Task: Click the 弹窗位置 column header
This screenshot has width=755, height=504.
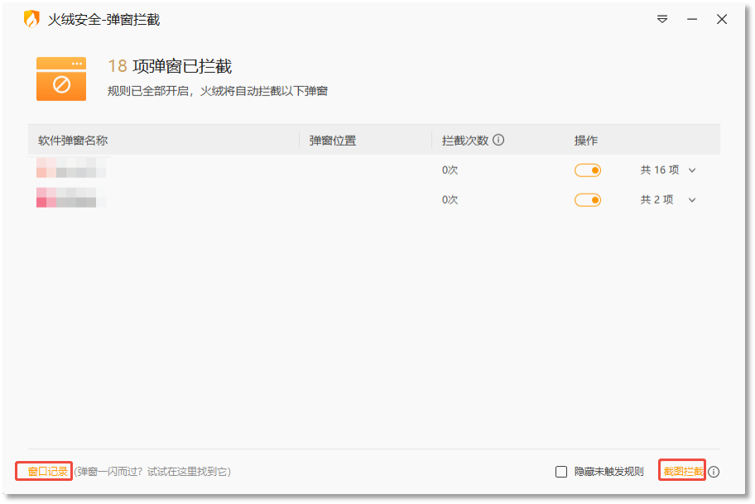Action: [332, 141]
